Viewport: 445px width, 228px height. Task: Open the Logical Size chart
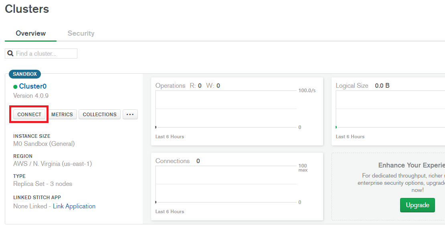click(388, 111)
